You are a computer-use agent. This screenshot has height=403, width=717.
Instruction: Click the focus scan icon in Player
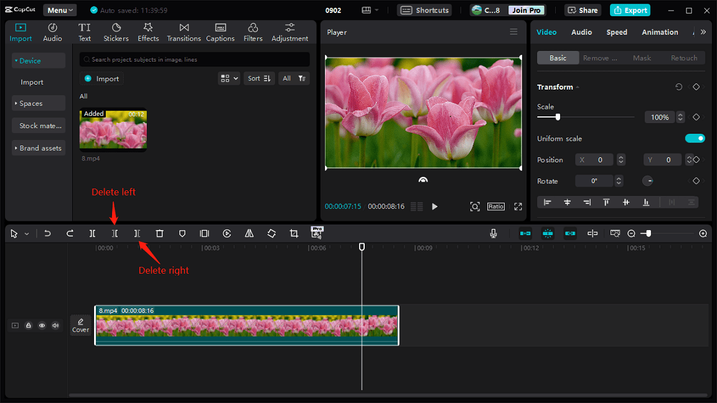[475, 206]
